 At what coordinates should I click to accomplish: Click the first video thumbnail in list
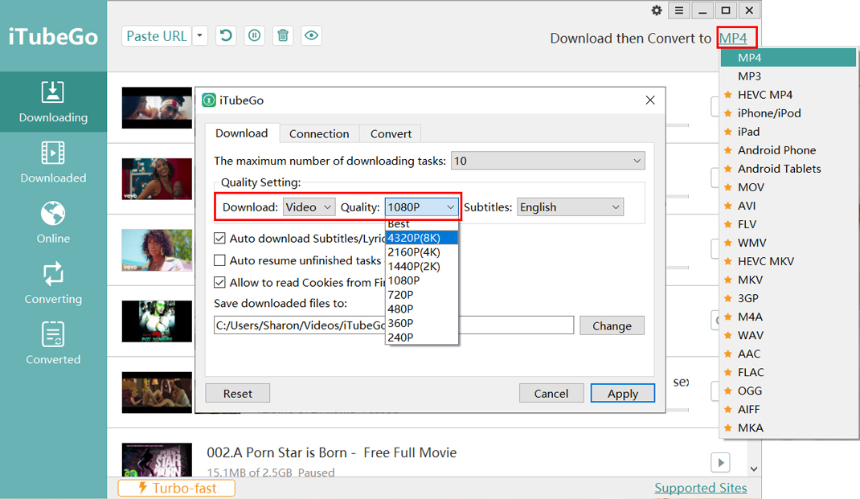tap(157, 108)
